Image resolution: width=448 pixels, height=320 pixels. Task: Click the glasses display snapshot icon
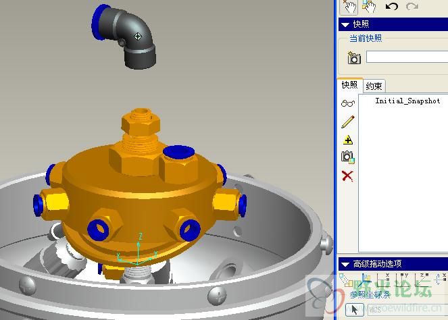point(348,103)
